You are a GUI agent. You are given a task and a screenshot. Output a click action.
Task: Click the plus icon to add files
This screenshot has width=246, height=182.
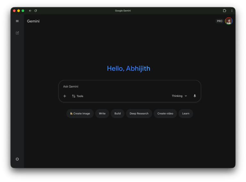pyautogui.click(x=65, y=96)
